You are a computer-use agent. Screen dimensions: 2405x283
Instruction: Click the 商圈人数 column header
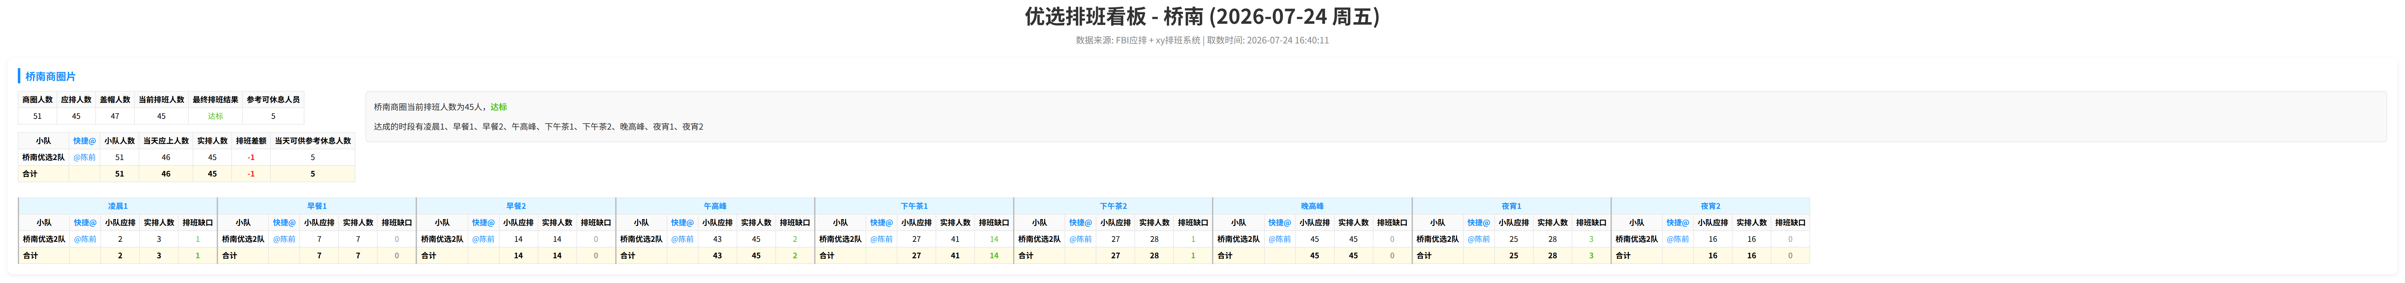[x=37, y=100]
